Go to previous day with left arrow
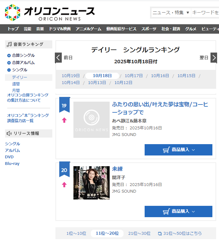The width and height of the screenshot is (219, 248). [58, 58]
